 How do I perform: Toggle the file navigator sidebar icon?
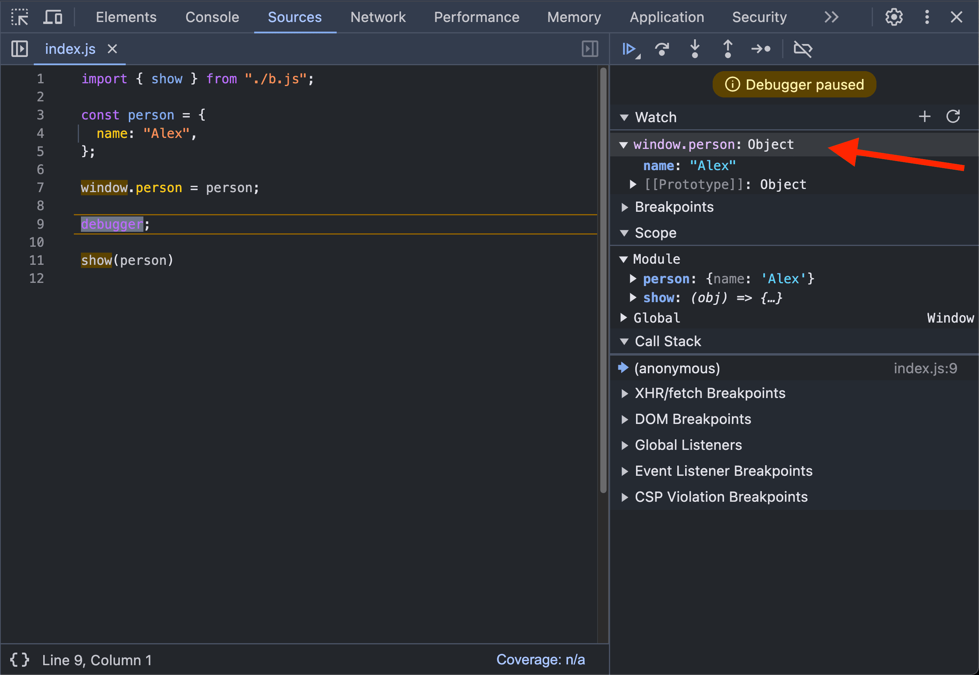[20, 49]
